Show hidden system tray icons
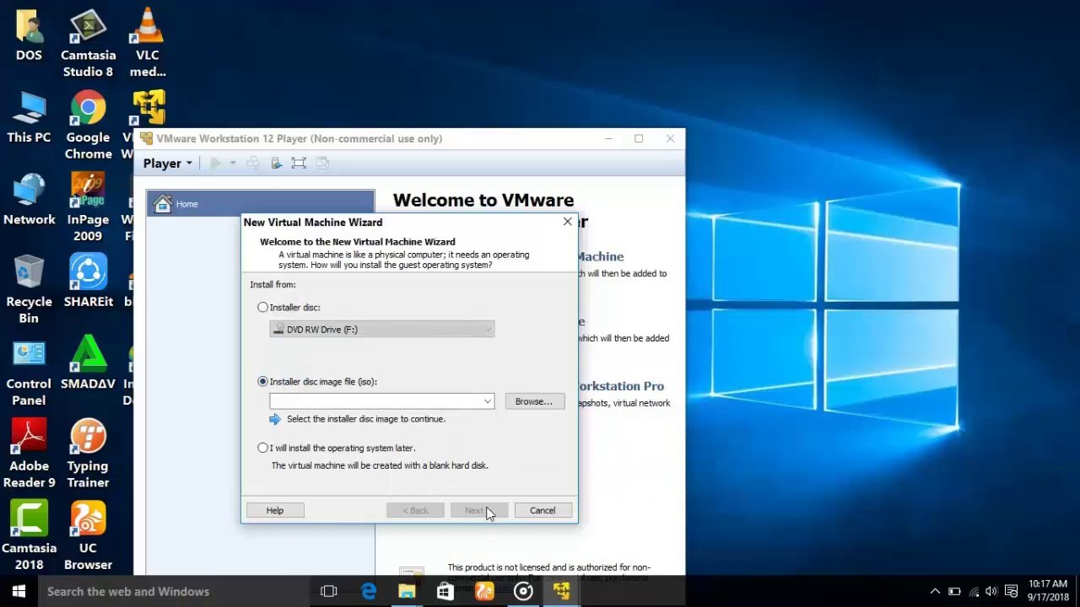 [935, 592]
